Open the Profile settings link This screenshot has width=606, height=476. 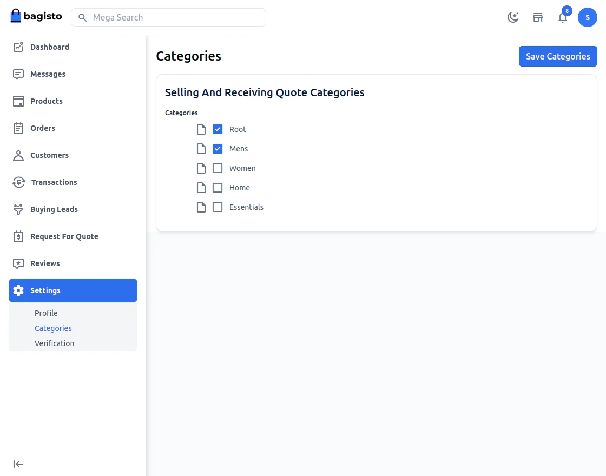tap(46, 313)
